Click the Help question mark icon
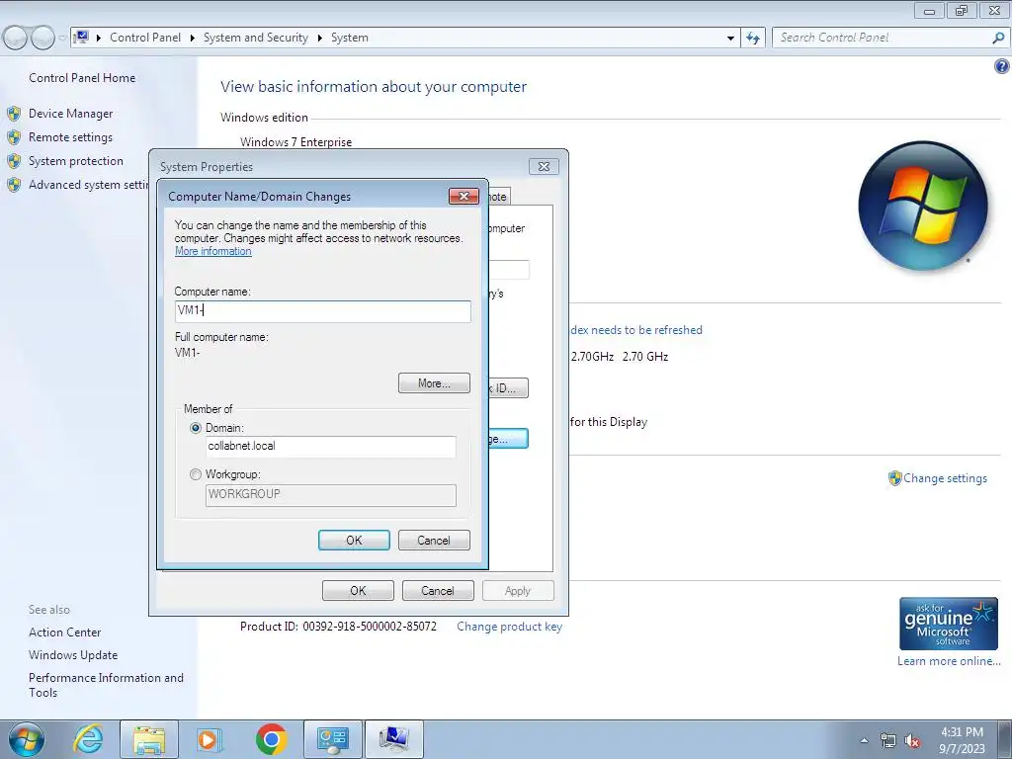1012x759 pixels. pos(1001,66)
